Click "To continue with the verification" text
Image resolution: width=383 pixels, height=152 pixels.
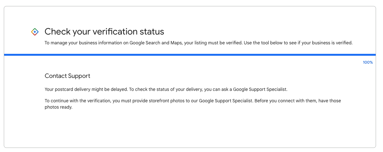78,101
